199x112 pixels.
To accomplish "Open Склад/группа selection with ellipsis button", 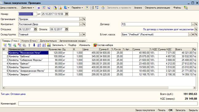I will [81, 34].
